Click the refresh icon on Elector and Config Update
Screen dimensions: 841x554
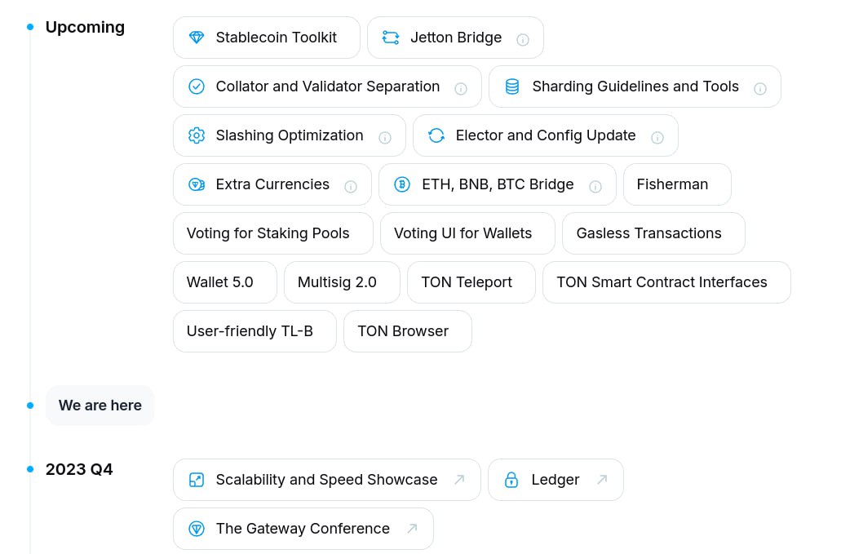(x=436, y=135)
